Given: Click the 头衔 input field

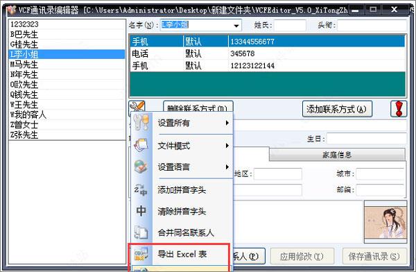Looking at the screenshot, I should tap(372, 26).
